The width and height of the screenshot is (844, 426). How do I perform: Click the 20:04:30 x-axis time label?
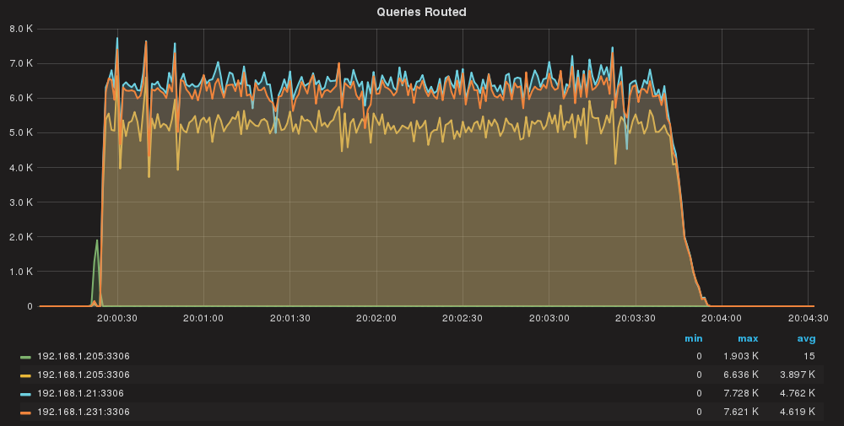pyautogui.click(x=809, y=319)
